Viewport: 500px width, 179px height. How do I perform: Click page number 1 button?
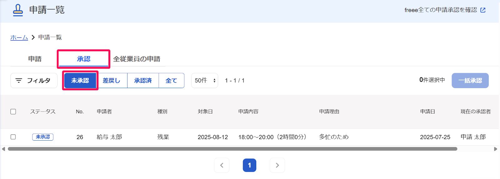pos(249,165)
